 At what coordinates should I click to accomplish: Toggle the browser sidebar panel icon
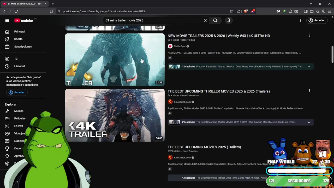click(306, 11)
